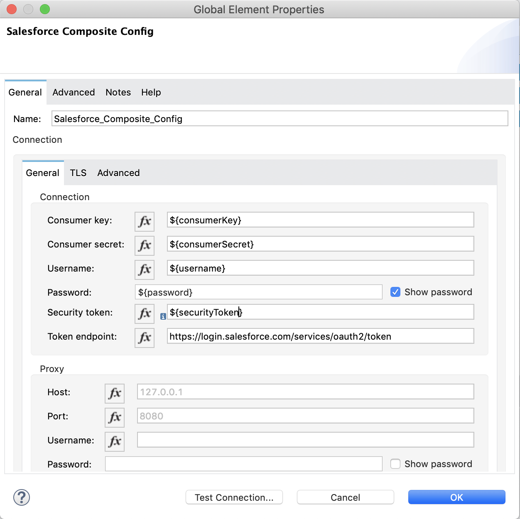520x519 pixels.
Task: Select the fx expression icon for Consumer secret
Action: pyautogui.click(x=144, y=245)
